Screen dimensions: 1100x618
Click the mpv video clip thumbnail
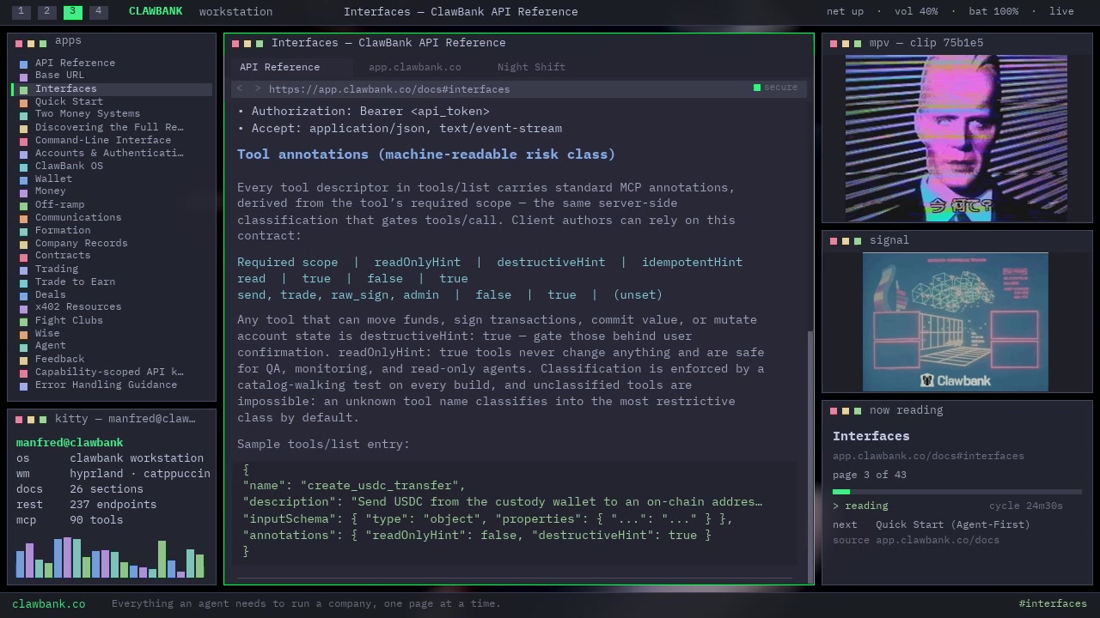click(x=956, y=138)
